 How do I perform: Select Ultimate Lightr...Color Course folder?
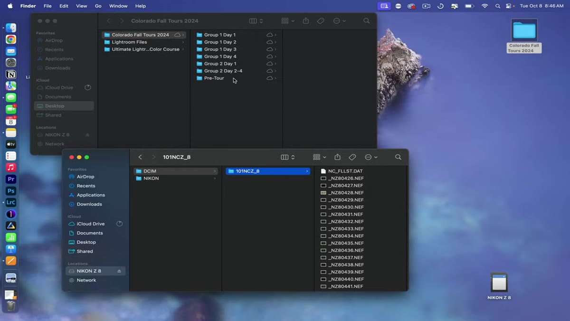click(x=144, y=49)
